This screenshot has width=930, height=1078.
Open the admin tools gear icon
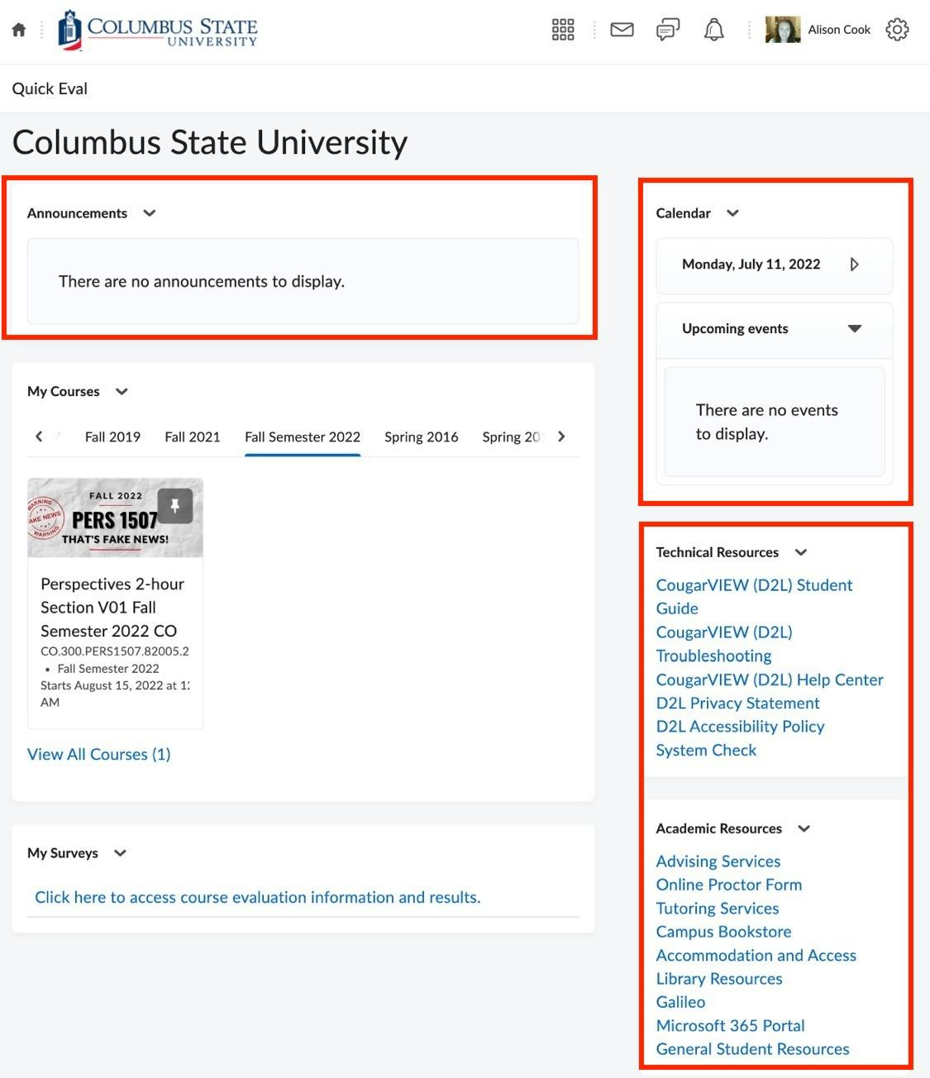(897, 30)
